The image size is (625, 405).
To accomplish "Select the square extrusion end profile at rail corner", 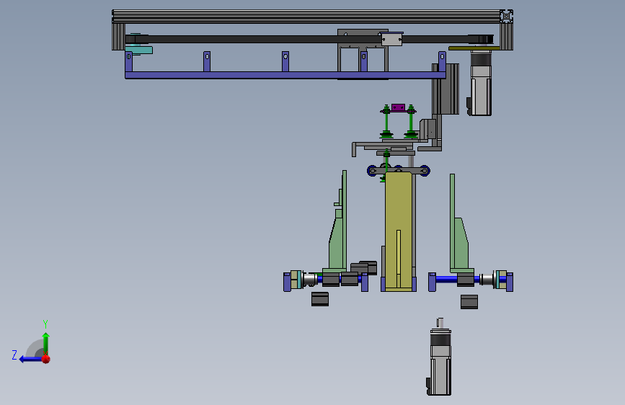I will click(x=506, y=17).
